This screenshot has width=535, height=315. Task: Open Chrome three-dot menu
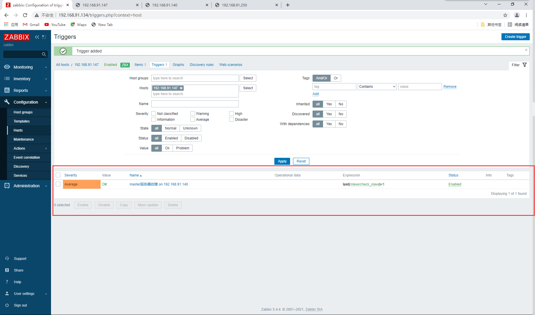(x=526, y=15)
